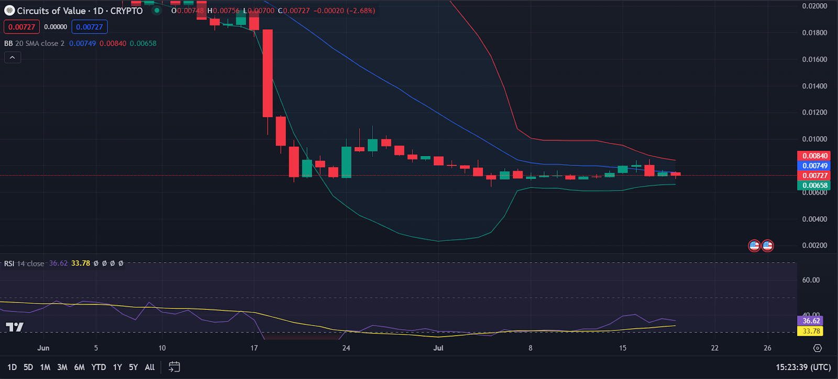Select the YTD time range
Screen dimensions: 838x379
[x=98, y=367]
